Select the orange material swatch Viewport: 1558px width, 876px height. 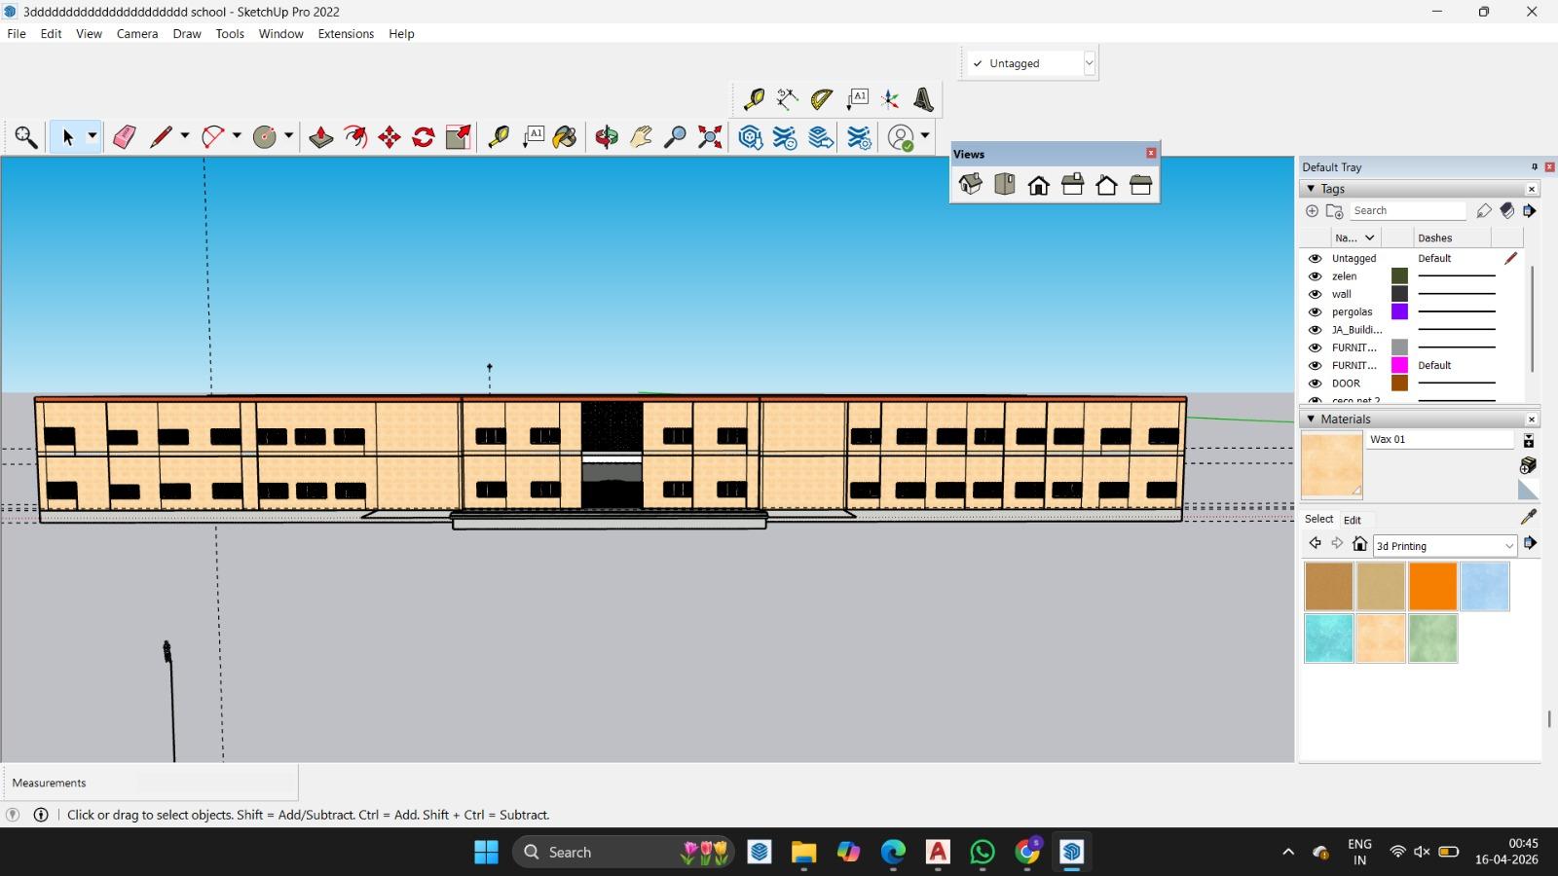coord(1432,587)
